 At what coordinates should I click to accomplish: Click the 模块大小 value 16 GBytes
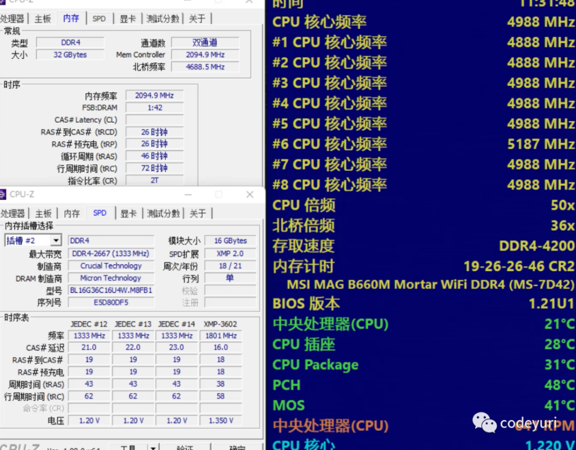230,241
